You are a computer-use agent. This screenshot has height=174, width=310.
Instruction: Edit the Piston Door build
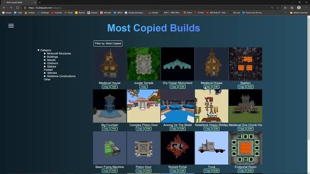(148, 171)
